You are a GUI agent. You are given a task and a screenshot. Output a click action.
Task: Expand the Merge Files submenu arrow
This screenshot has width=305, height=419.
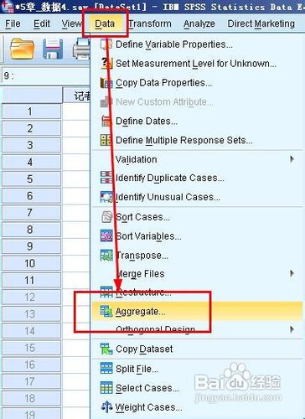(x=292, y=273)
